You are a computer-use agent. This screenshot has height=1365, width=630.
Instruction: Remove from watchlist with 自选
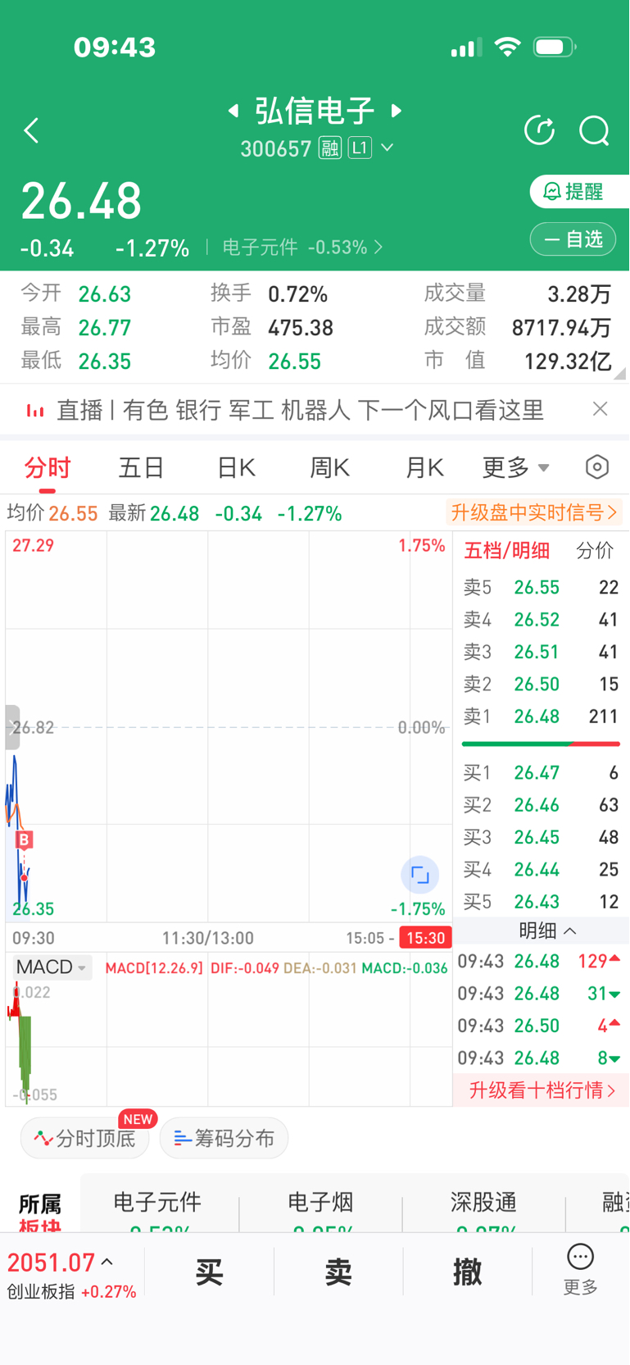573,239
